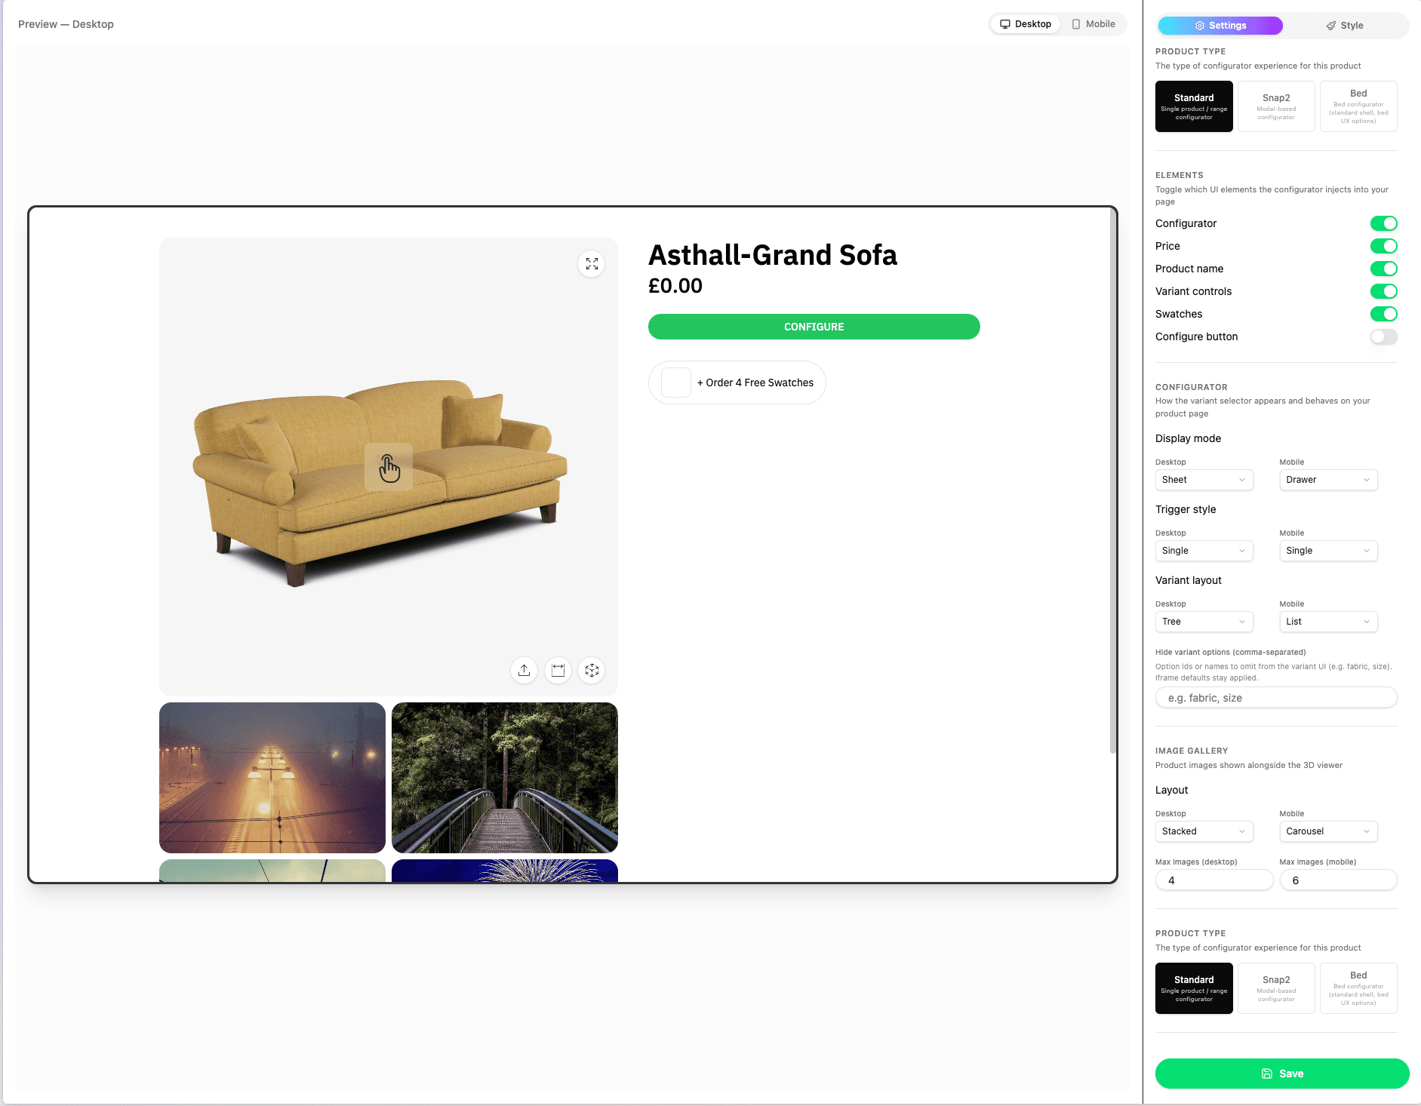
Task: Select Snap2 product type at top
Action: [x=1276, y=106]
